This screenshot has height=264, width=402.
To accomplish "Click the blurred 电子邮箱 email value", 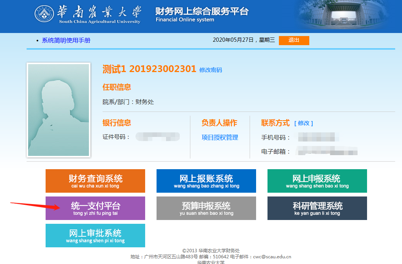I will coord(328,151).
